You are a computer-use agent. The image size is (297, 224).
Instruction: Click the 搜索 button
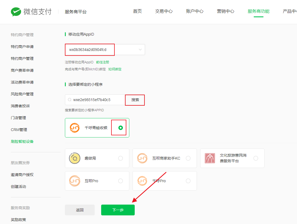coord(135,100)
